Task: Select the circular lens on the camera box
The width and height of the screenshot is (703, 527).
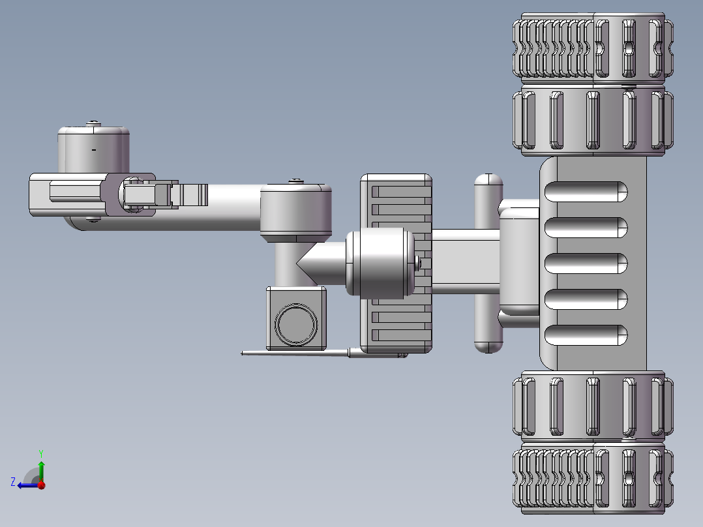Action: 296,324
